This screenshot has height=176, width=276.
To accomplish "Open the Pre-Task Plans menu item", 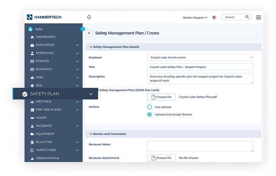I will [48, 110].
